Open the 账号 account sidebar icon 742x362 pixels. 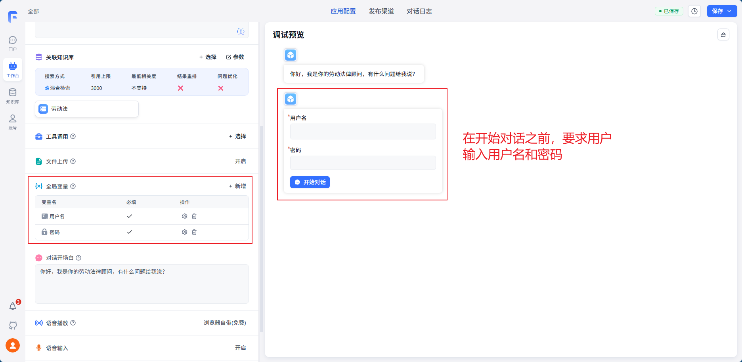(x=13, y=122)
